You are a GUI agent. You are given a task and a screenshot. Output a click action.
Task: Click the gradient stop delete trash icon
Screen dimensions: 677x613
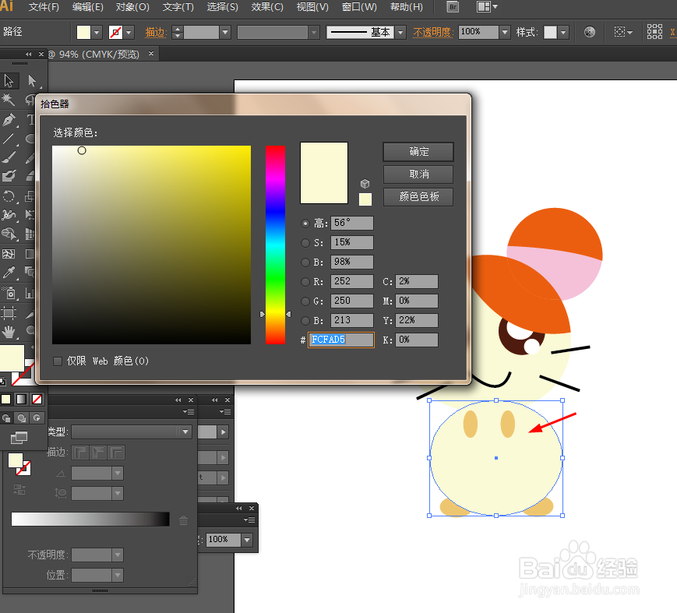[x=184, y=520]
